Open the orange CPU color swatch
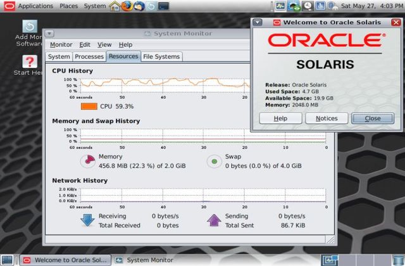 (x=89, y=106)
